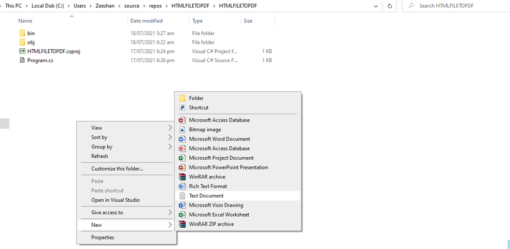
Task: Click the Microsoft Word Document icon
Action: pyautogui.click(x=182, y=139)
